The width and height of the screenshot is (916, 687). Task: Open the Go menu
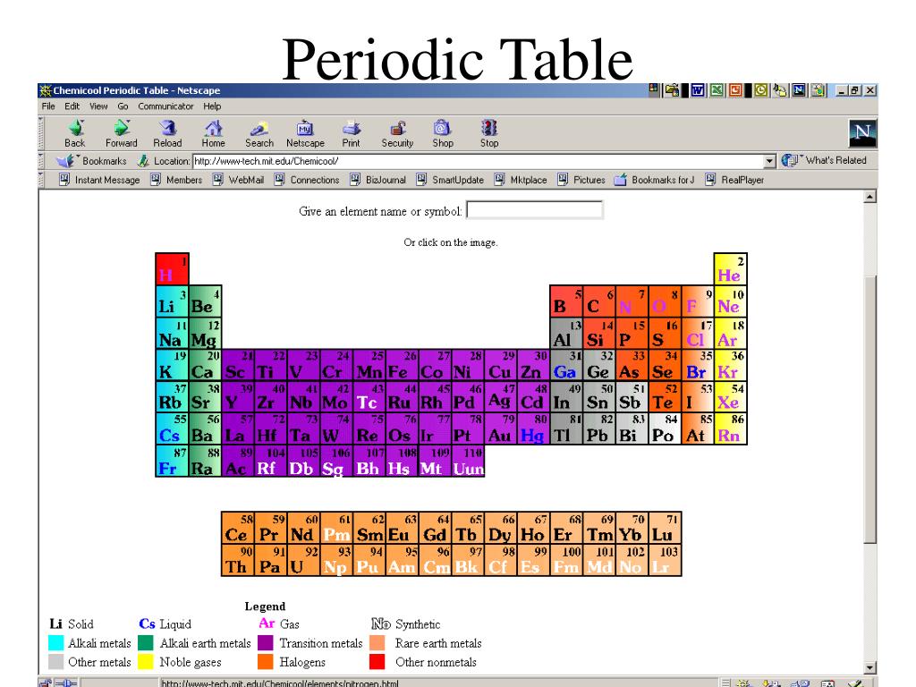click(123, 106)
